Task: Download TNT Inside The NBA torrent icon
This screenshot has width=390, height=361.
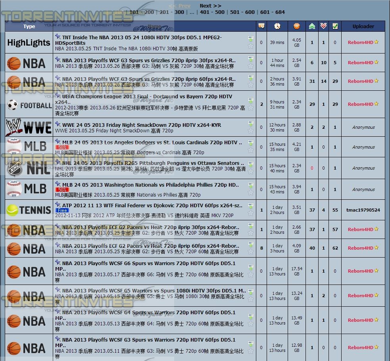Action: (x=250, y=38)
